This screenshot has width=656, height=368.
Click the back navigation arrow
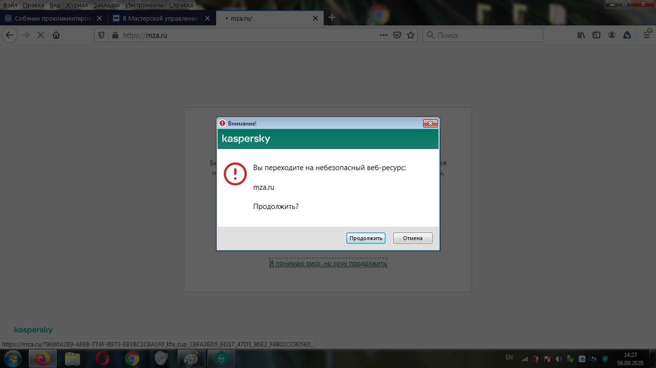coord(10,35)
